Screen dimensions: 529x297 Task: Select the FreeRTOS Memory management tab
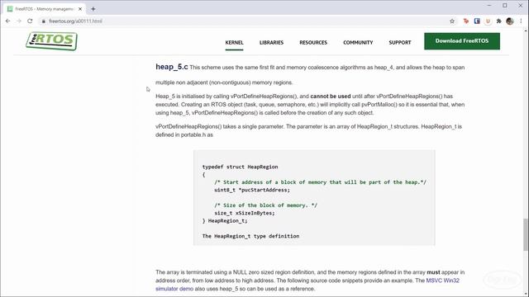point(44,9)
